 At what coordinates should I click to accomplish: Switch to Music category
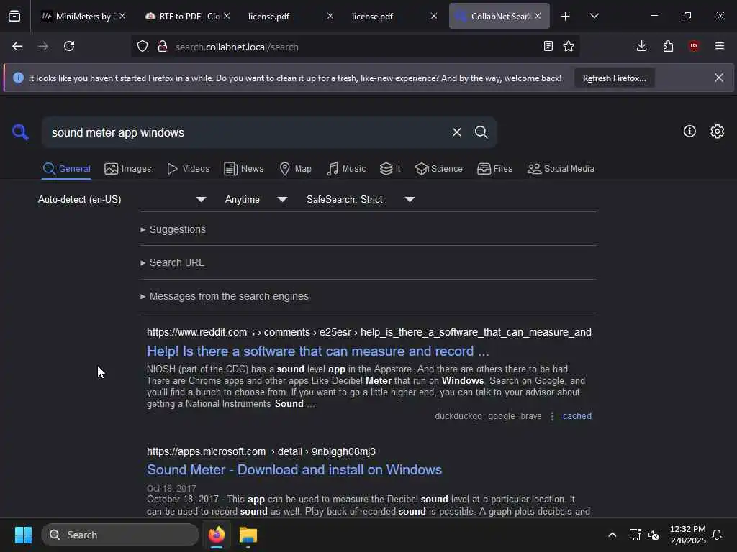(346, 168)
